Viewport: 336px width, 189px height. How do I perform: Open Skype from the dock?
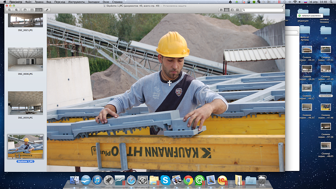[x=165, y=180]
